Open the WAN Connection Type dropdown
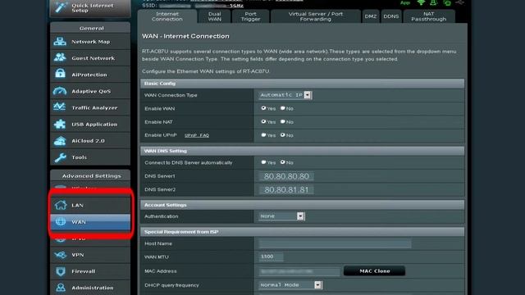Screen dimensions: 525x295 point(285,95)
